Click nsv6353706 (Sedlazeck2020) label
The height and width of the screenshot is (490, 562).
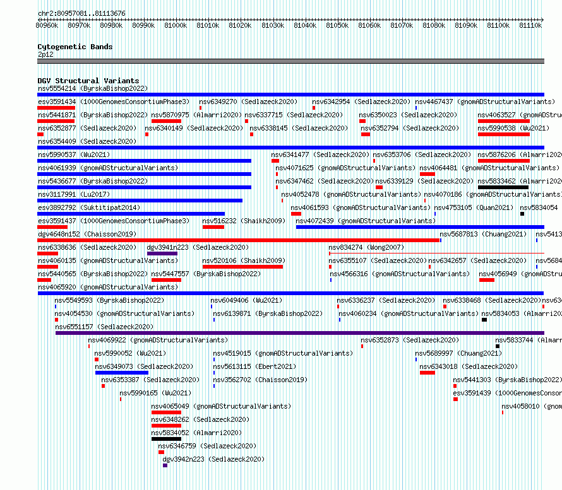[422, 155]
